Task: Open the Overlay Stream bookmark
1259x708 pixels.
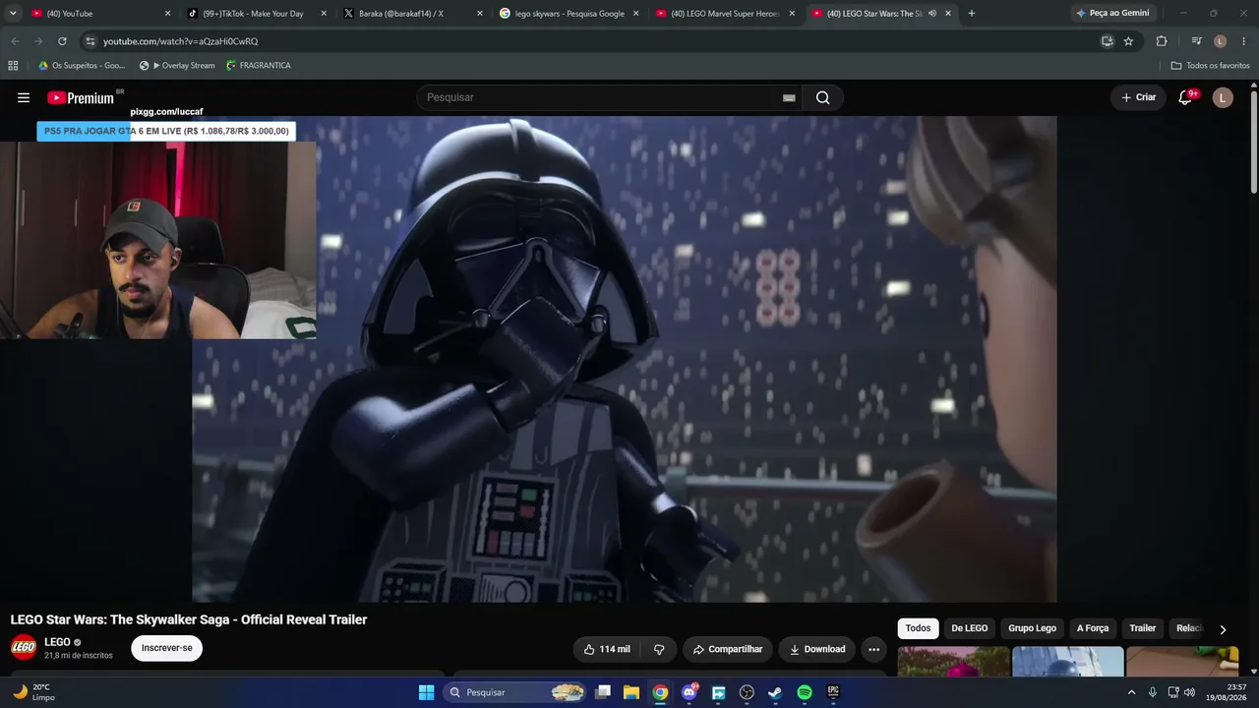Action: (177, 66)
